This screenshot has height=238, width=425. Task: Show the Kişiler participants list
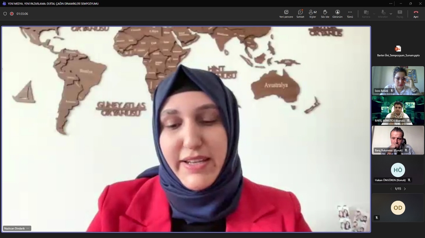click(x=313, y=14)
